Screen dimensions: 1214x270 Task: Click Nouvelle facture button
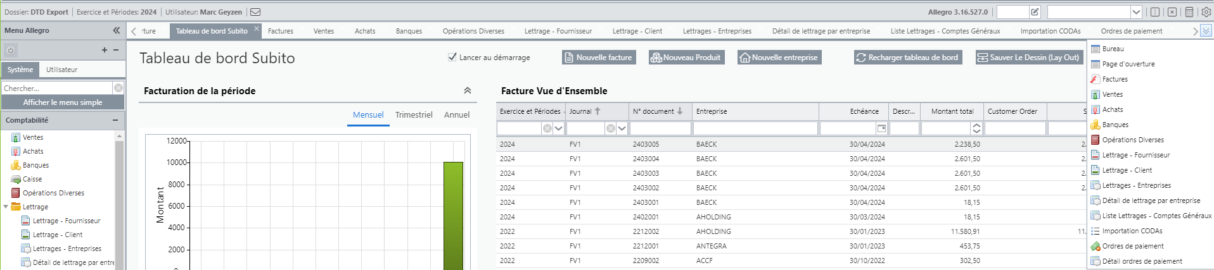(x=598, y=58)
